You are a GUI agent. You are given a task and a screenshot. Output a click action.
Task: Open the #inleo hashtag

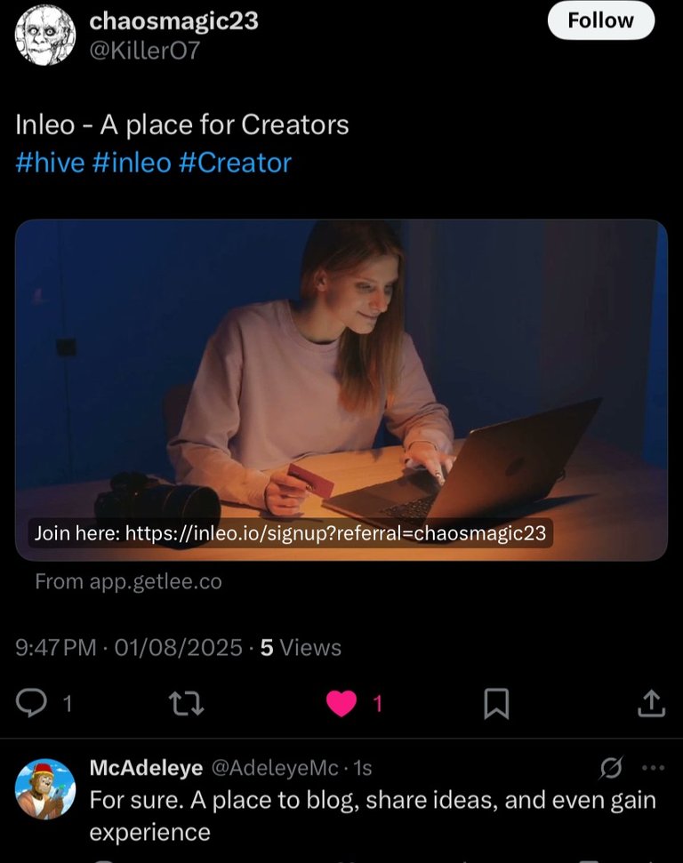(131, 163)
